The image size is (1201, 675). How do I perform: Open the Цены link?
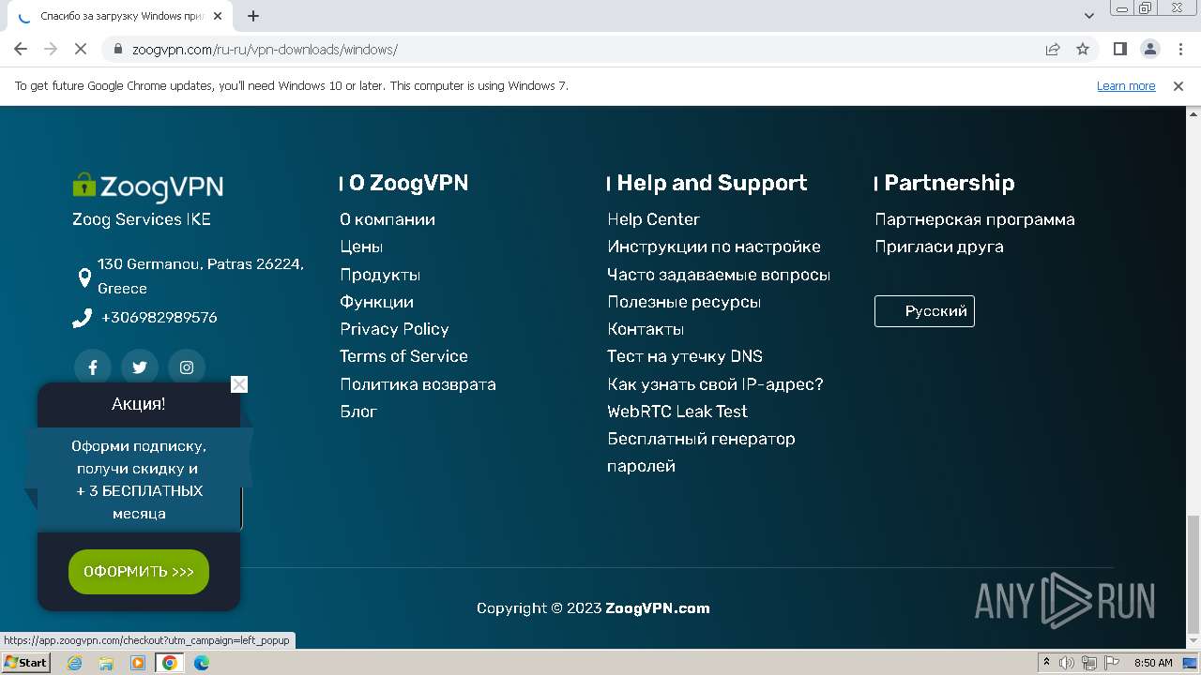tap(361, 247)
